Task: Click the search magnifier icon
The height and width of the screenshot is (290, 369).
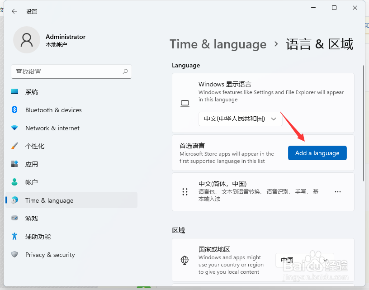Action: point(125,71)
